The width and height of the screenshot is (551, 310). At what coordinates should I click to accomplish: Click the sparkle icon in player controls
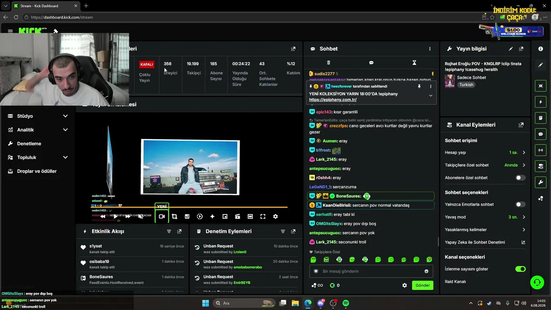[x=212, y=217]
